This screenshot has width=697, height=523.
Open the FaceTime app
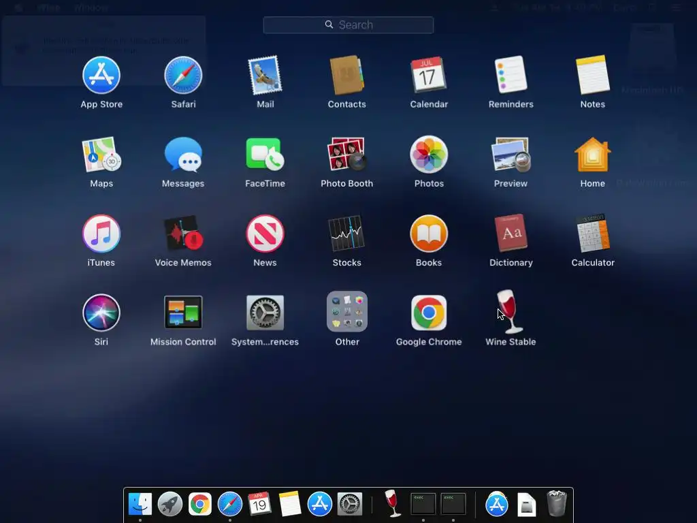pos(265,154)
